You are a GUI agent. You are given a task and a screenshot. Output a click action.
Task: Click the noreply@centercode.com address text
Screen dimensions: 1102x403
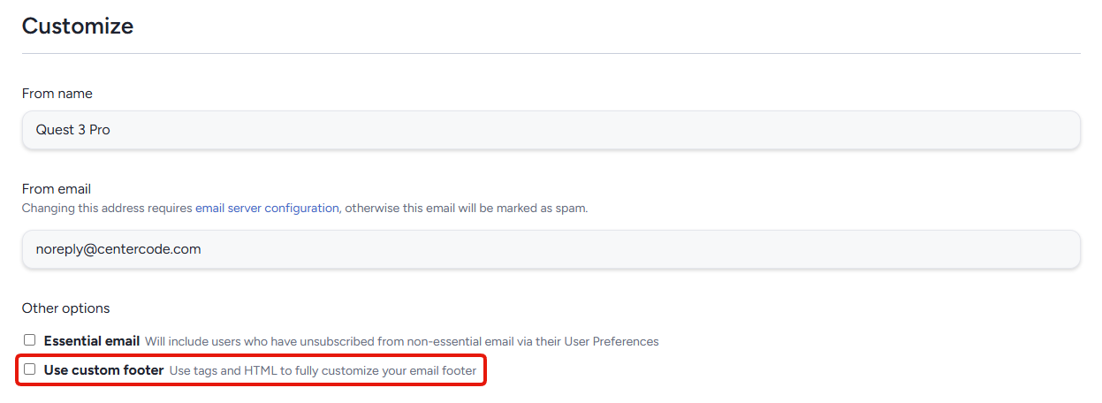click(x=118, y=250)
